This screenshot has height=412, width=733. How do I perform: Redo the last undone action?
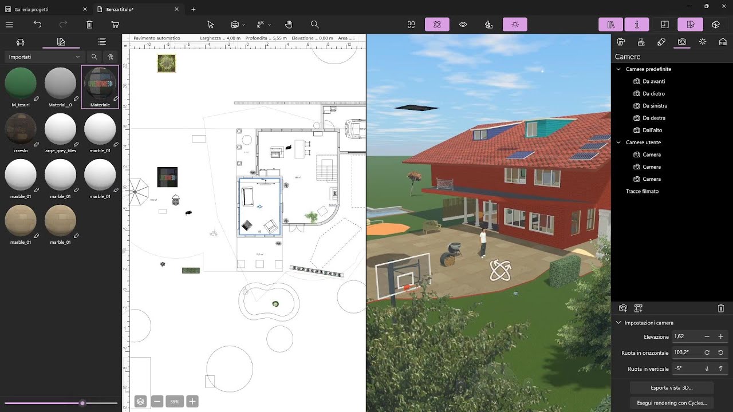[x=64, y=25]
